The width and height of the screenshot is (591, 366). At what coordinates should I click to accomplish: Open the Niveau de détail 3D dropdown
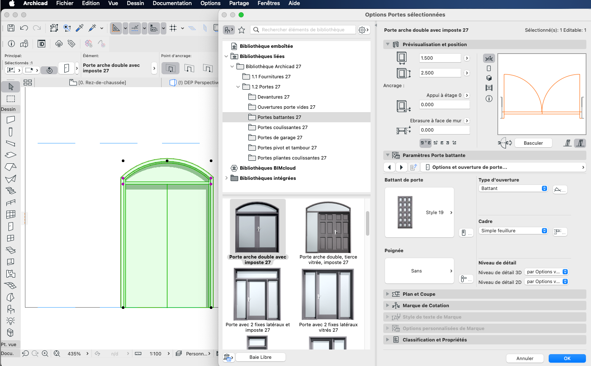[x=546, y=272]
